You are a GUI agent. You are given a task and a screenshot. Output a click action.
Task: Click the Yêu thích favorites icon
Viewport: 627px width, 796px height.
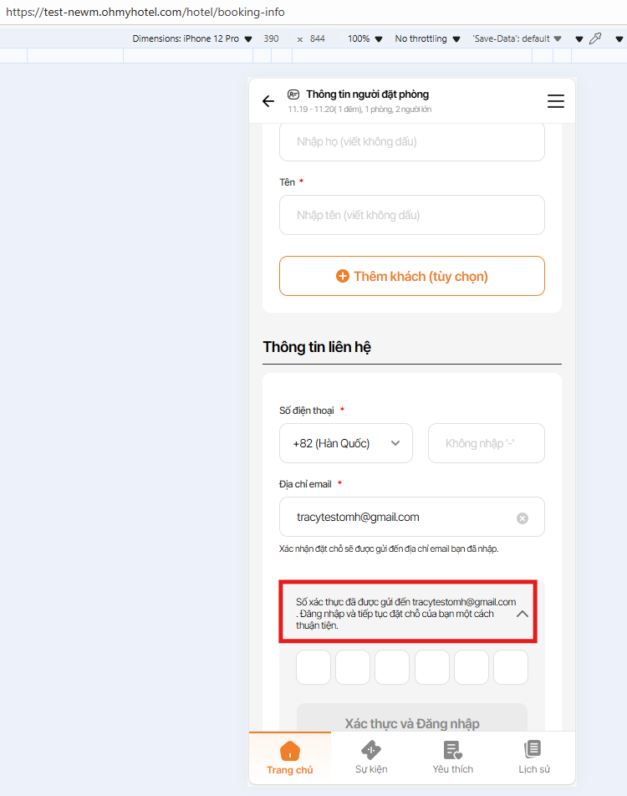point(453,750)
